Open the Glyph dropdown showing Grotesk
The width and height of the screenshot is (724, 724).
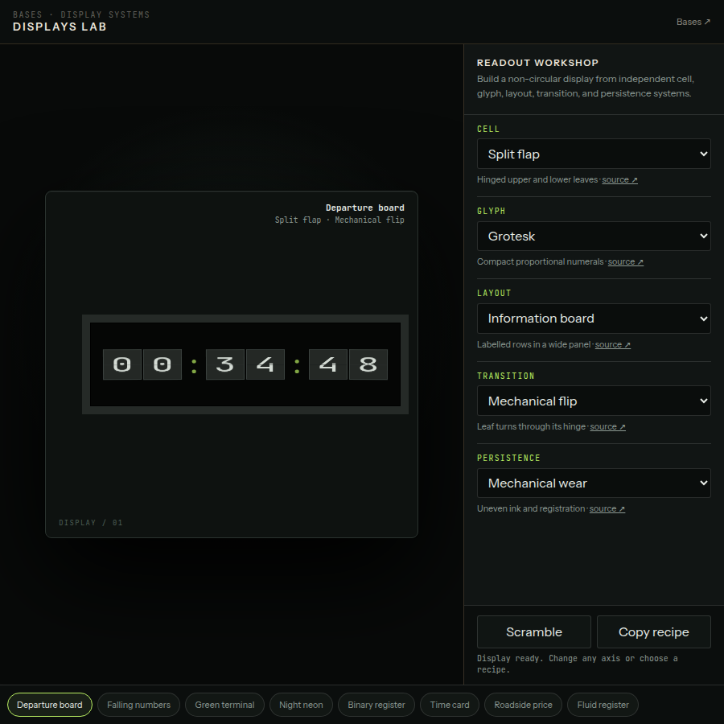click(x=594, y=236)
